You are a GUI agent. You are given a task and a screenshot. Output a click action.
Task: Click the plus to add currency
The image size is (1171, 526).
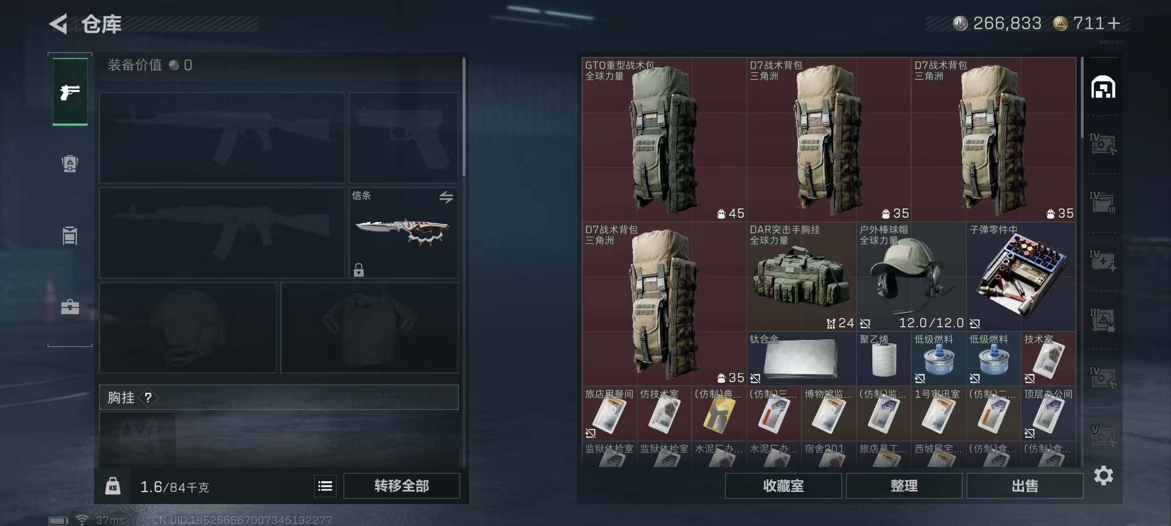(x=1114, y=23)
